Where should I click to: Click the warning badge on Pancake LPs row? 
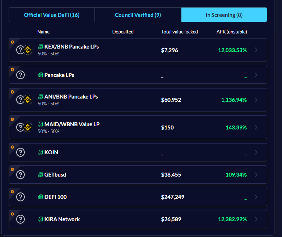[x=12, y=69]
